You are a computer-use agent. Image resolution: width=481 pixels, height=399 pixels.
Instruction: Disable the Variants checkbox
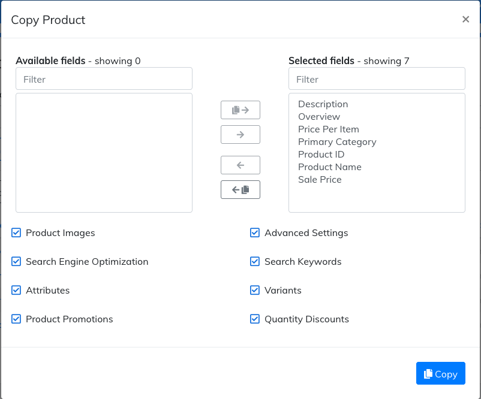255,291
